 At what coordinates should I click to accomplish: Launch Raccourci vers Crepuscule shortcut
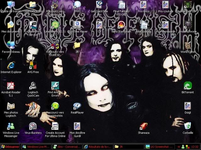[55, 5]
